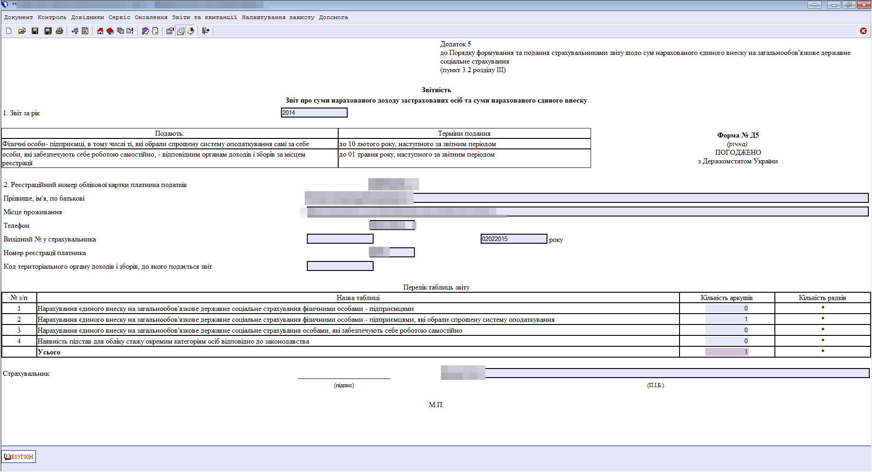Screen dimensions: 872x472
Task: Click the date field containing 02022015
Action: click(x=513, y=239)
